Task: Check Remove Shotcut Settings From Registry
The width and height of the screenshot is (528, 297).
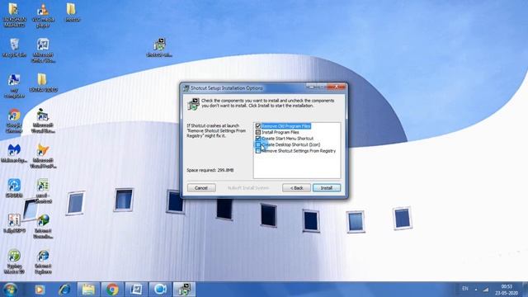Action: point(258,151)
